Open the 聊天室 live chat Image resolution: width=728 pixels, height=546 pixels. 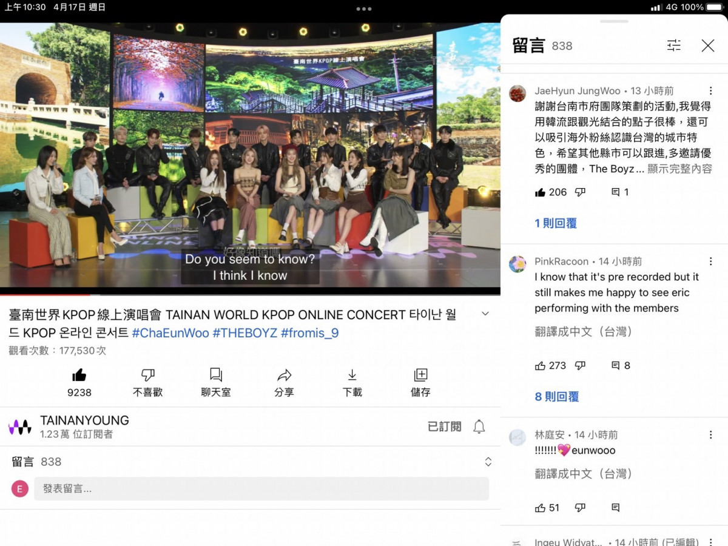point(216,383)
